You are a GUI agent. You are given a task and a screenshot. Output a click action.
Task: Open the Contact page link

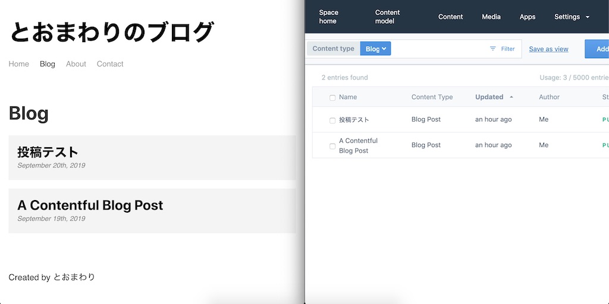pos(110,64)
